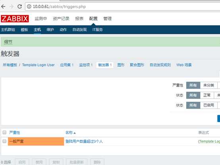The image size is (220, 165).
Task: Tick the checkbox for 一般严重 row
Action: click(4, 141)
